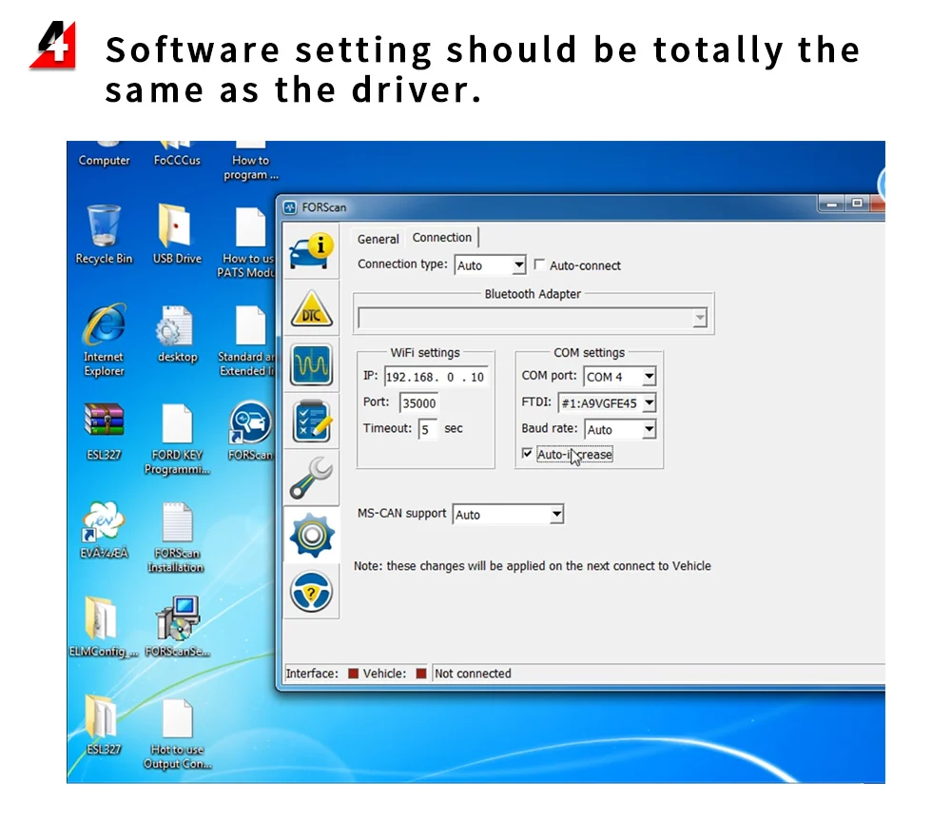The height and width of the screenshot is (822, 951).
Task: Select the FoCCCus desktop icon
Action: [x=177, y=154]
